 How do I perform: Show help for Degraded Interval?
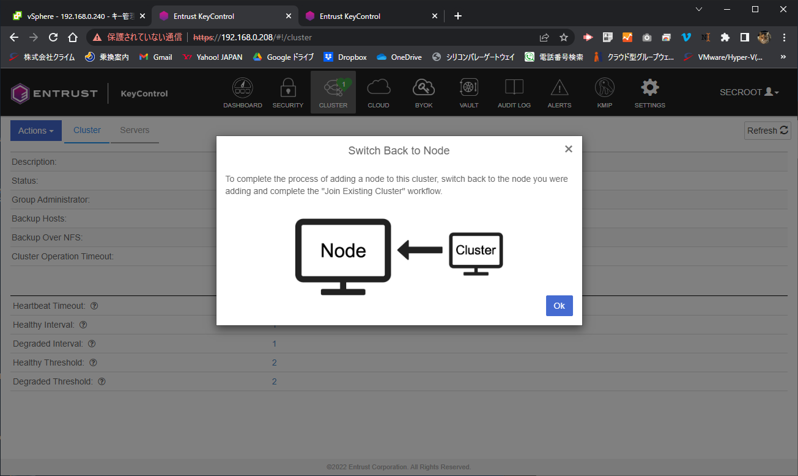pos(92,344)
